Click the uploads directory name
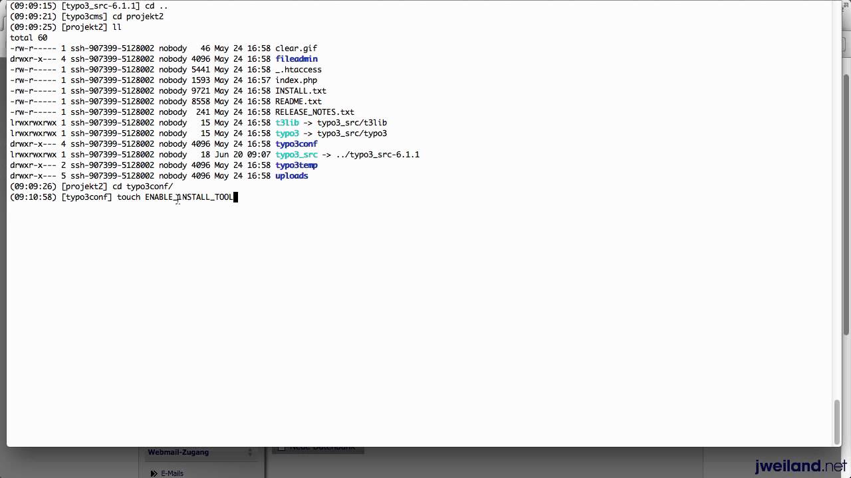The image size is (851, 478). 291,176
